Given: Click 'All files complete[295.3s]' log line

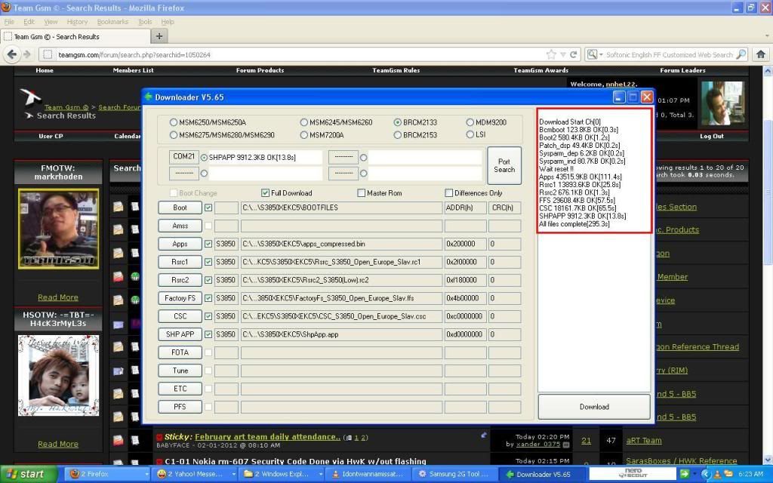Looking at the screenshot, I should tap(574, 224).
